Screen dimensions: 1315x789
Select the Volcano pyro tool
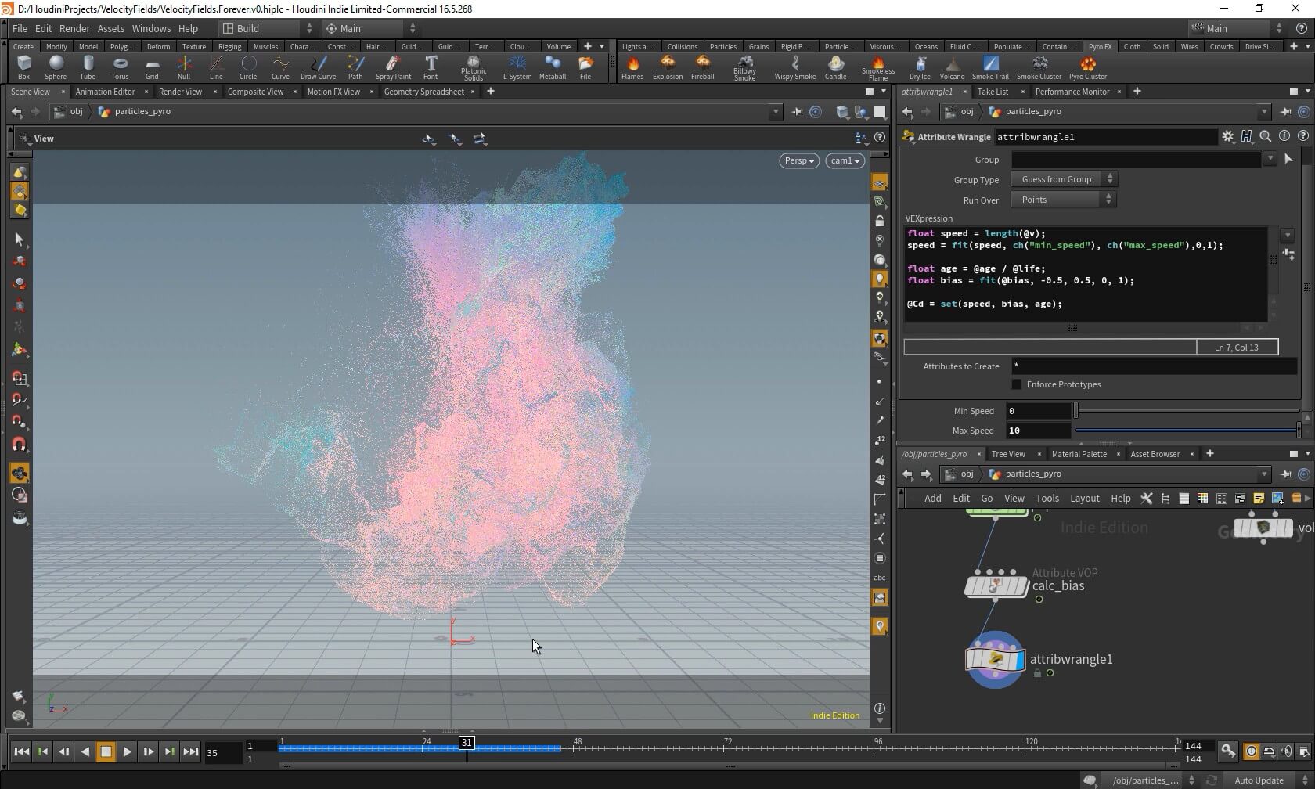click(952, 67)
